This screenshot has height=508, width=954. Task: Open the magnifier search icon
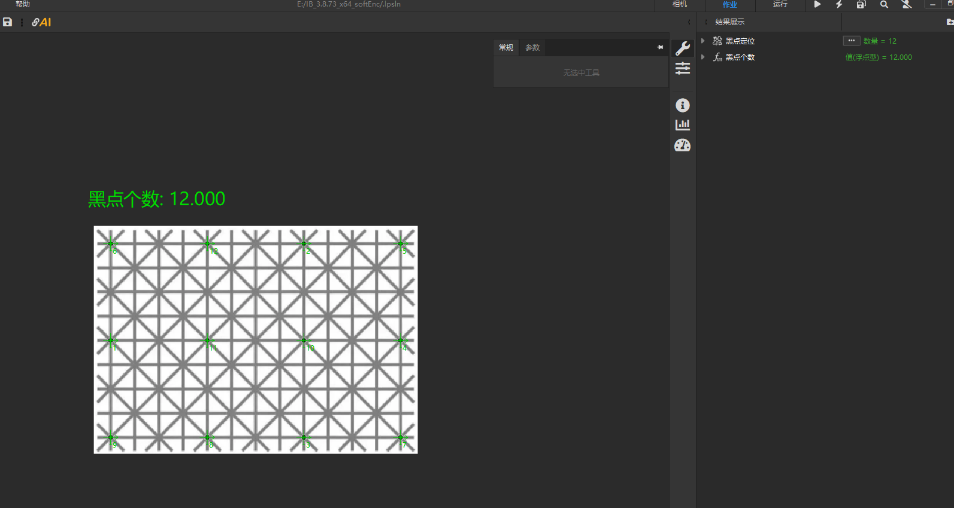(x=884, y=4)
